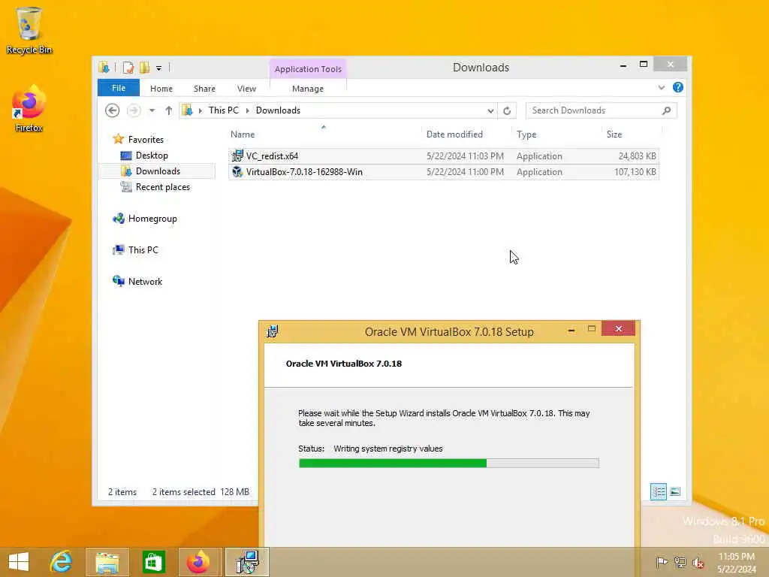Click the Explorer forward arrow
Screen dimensions: 769x577
click(134, 110)
